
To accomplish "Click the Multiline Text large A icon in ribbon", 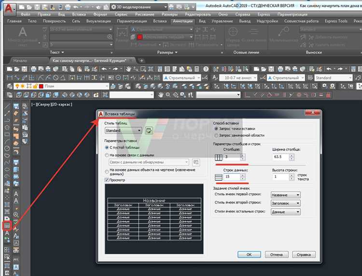I will pos(23,32).
